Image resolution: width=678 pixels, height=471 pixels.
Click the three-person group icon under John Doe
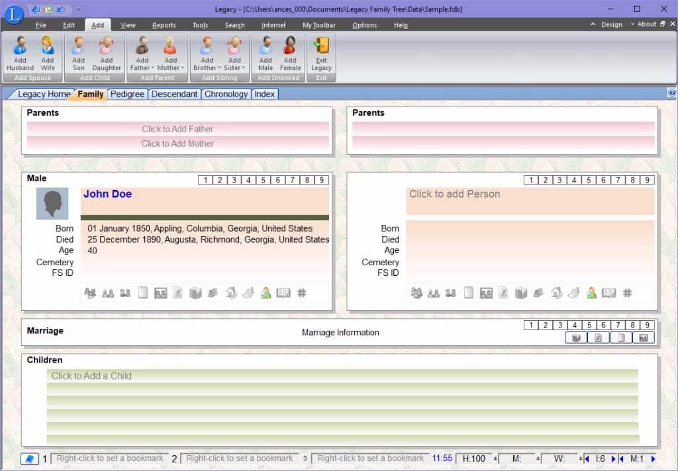(x=90, y=293)
